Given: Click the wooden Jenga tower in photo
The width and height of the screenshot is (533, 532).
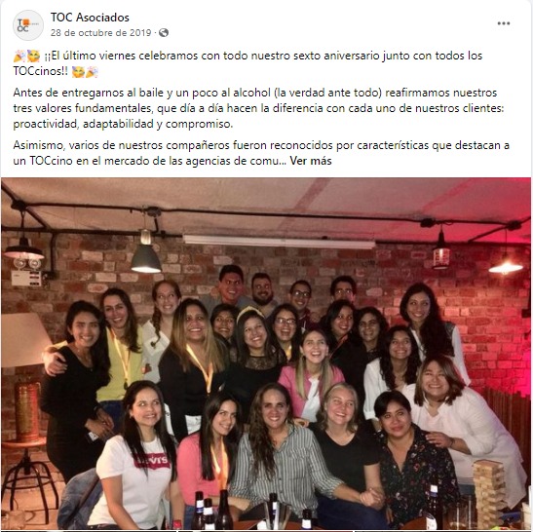Looking at the screenshot, I should (x=490, y=491).
